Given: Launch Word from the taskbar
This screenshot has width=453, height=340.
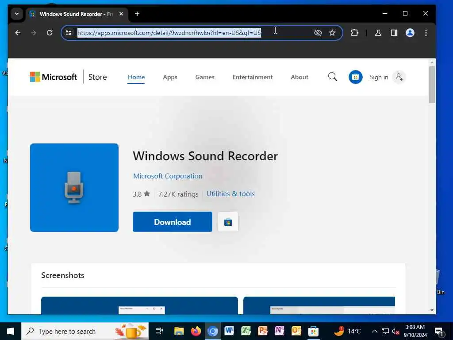Looking at the screenshot, I should coord(229,331).
